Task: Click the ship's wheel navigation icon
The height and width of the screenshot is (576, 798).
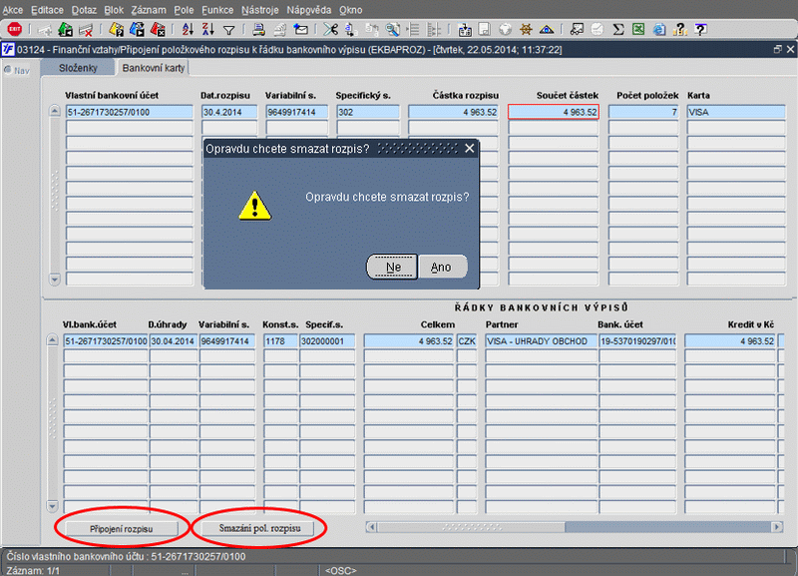Action: tap(526, 30)
